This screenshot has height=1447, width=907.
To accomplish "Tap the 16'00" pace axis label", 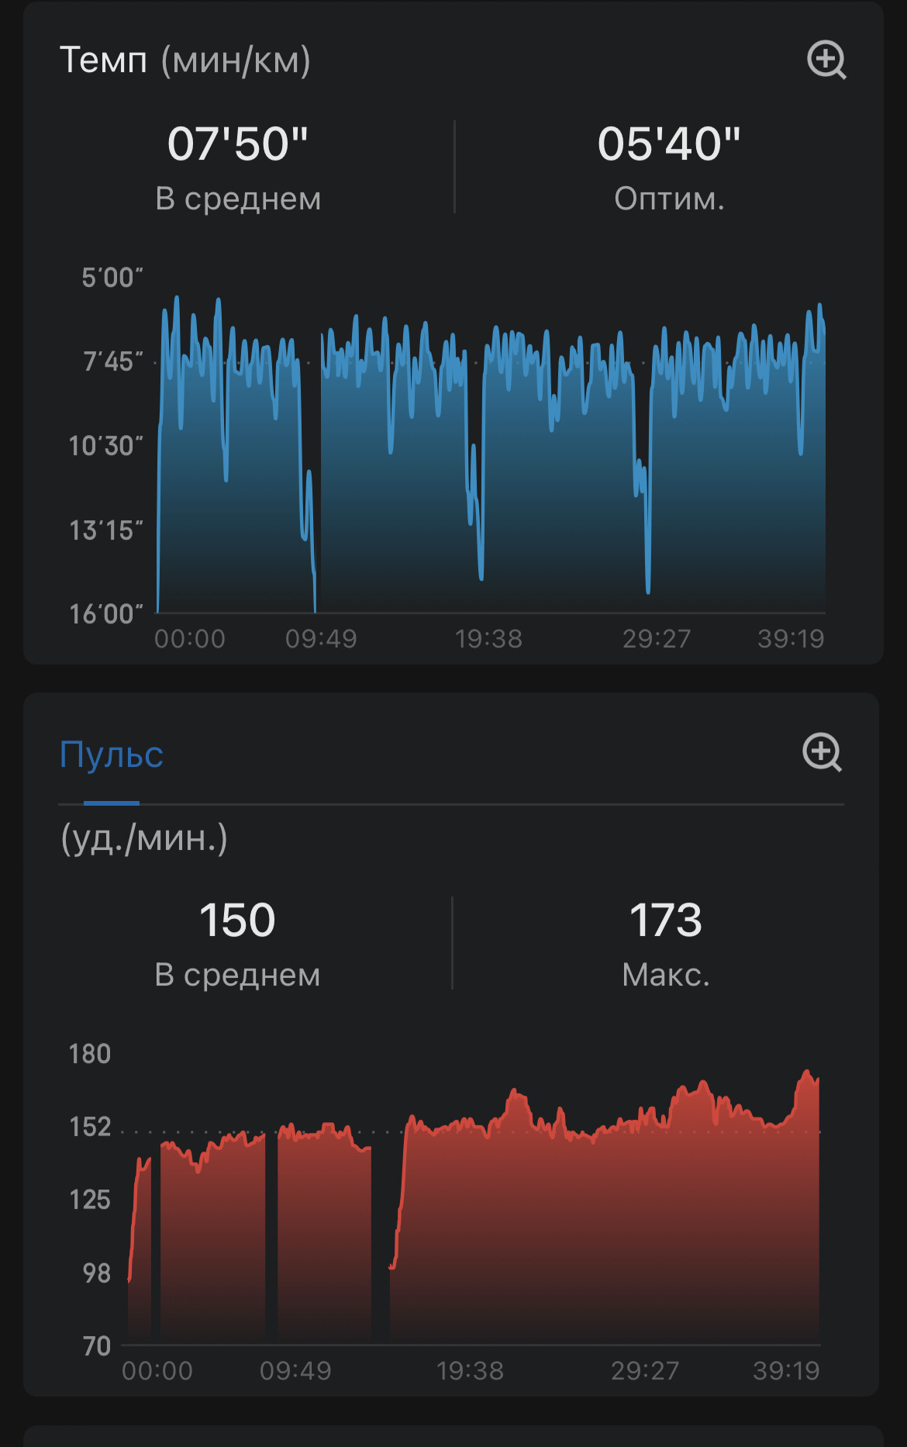I will [106, 614].
